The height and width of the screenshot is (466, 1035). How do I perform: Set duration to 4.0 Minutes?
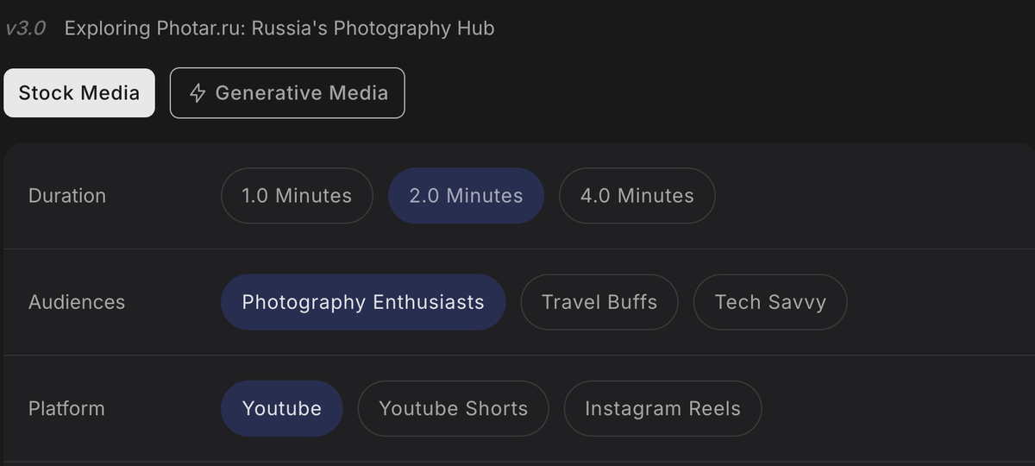[637, 196]
